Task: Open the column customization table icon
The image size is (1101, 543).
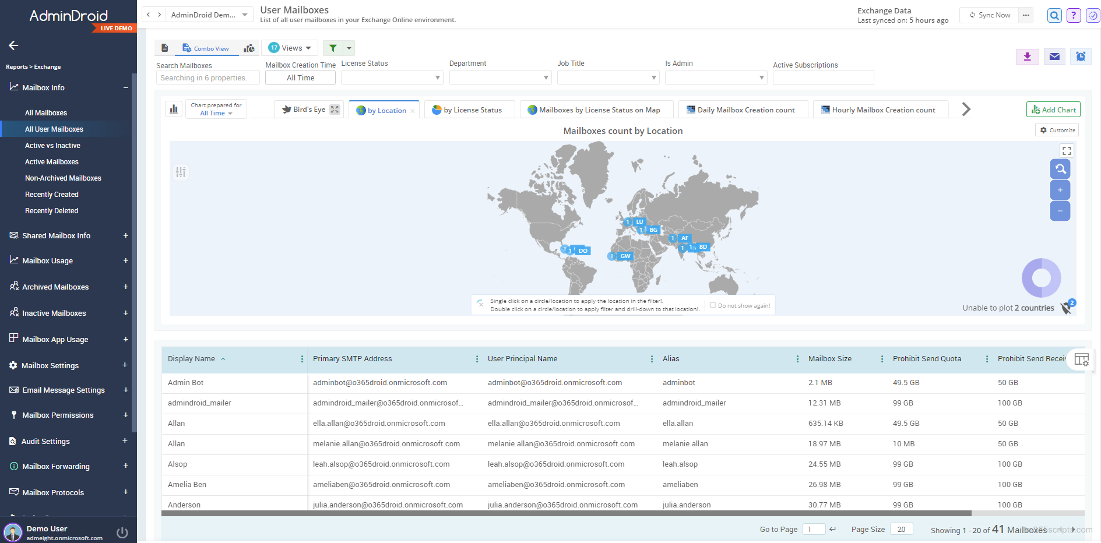Action: click(x=1081, y=359)
